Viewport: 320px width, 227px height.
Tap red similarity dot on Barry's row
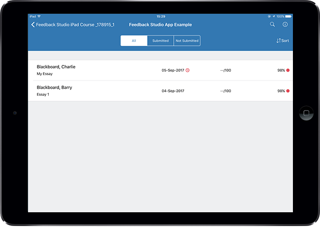pos(288,91)
